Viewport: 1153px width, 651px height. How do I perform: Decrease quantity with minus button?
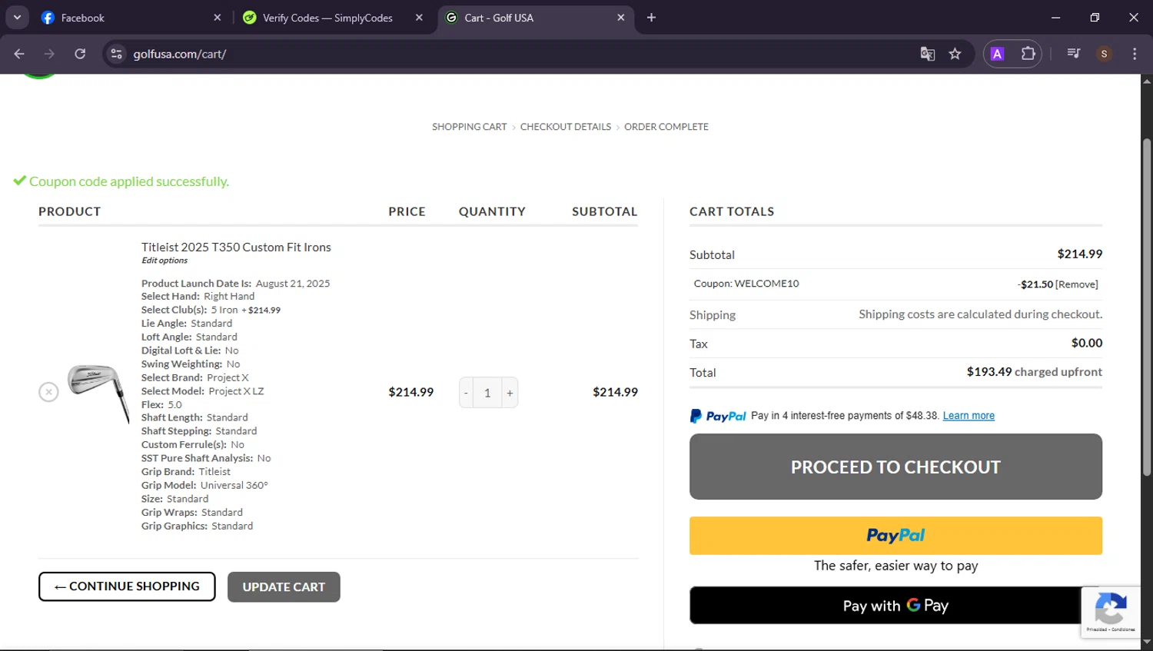click(x=466, y=393)
